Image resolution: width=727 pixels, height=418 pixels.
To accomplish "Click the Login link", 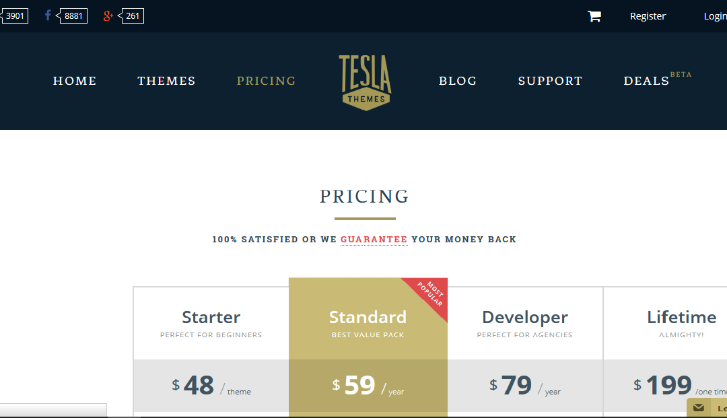I will 716,16.
